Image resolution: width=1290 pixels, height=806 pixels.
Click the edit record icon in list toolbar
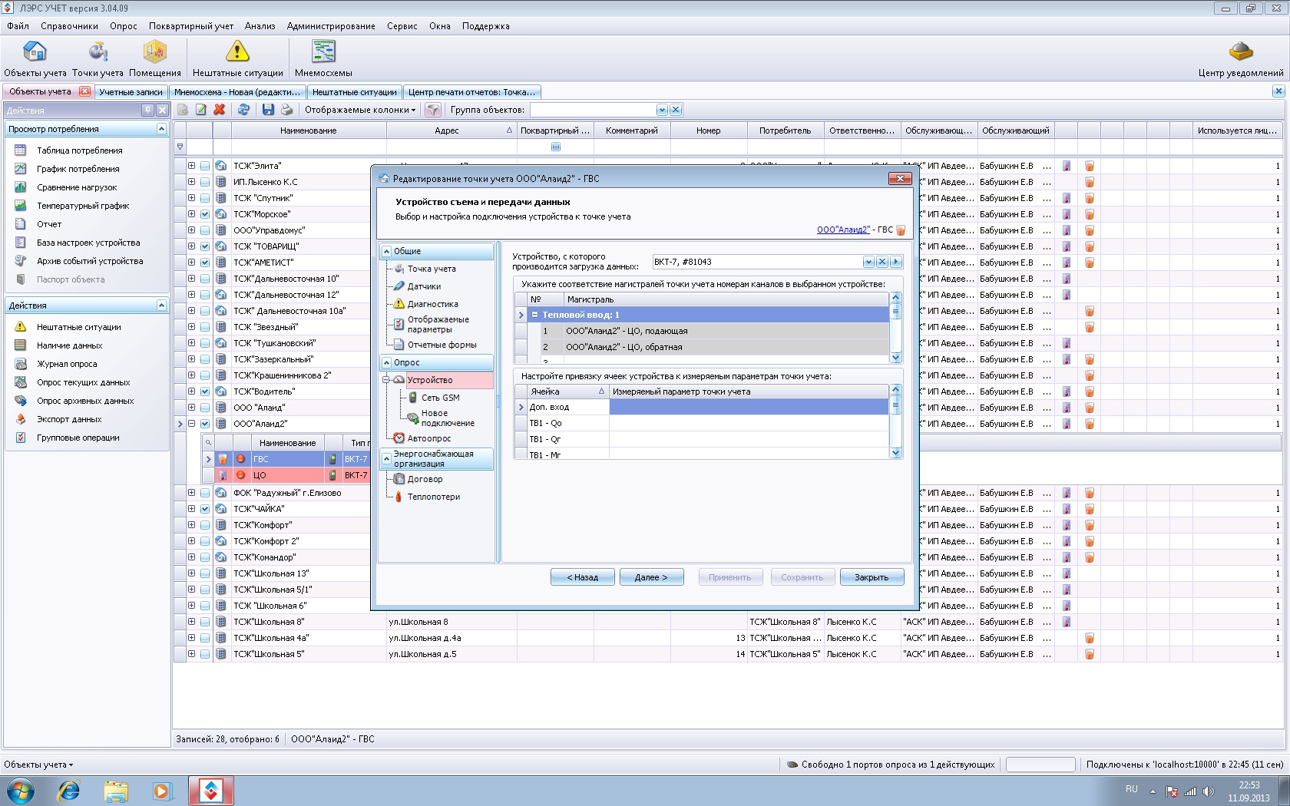coord(201,110)
